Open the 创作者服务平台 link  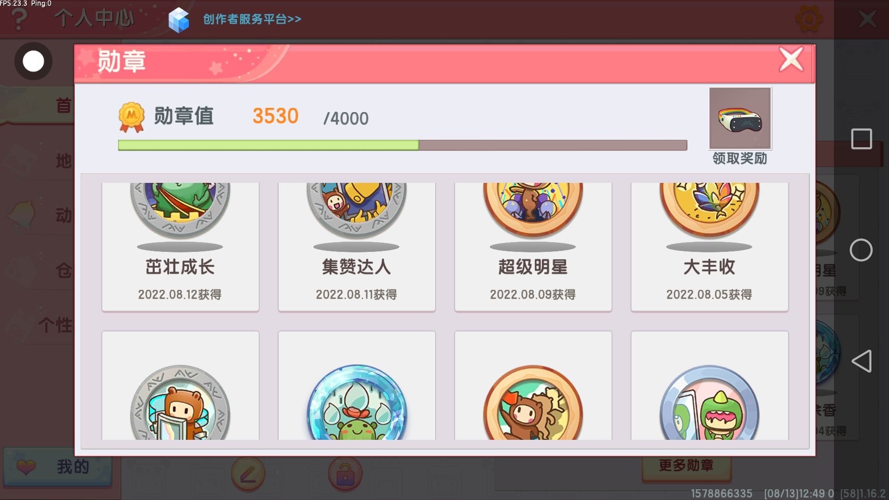click(252, 19)
